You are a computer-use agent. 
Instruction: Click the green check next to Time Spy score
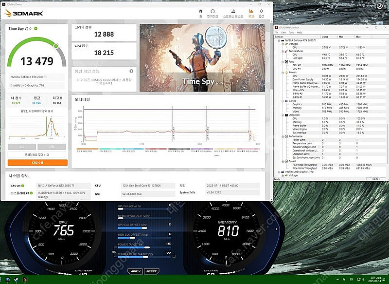(x=35, y=29)
